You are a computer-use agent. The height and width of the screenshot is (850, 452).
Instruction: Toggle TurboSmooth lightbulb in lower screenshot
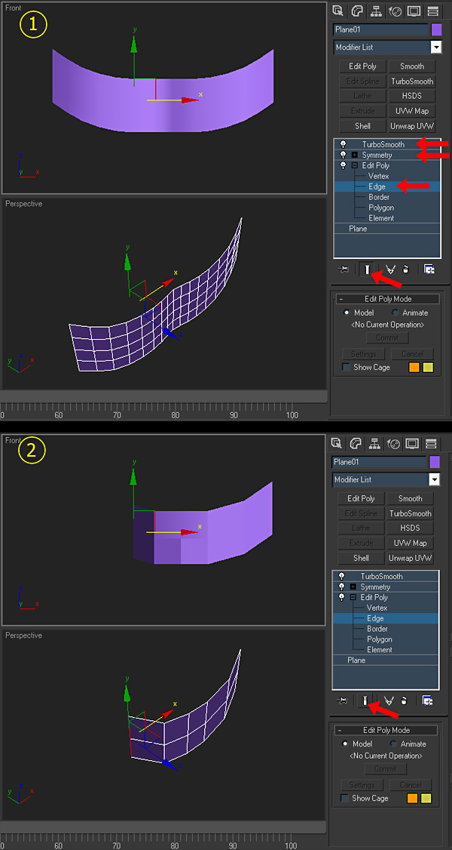pos(341,576)
